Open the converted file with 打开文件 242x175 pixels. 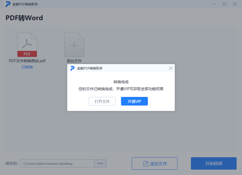pyautogui.click(x=102, y=101)
